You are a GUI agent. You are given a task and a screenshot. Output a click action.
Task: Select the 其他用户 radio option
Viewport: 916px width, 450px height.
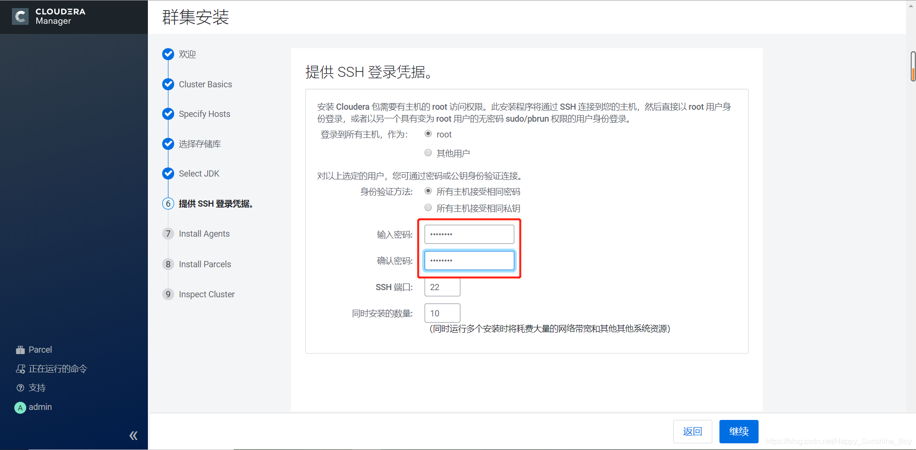pos(428,152)
